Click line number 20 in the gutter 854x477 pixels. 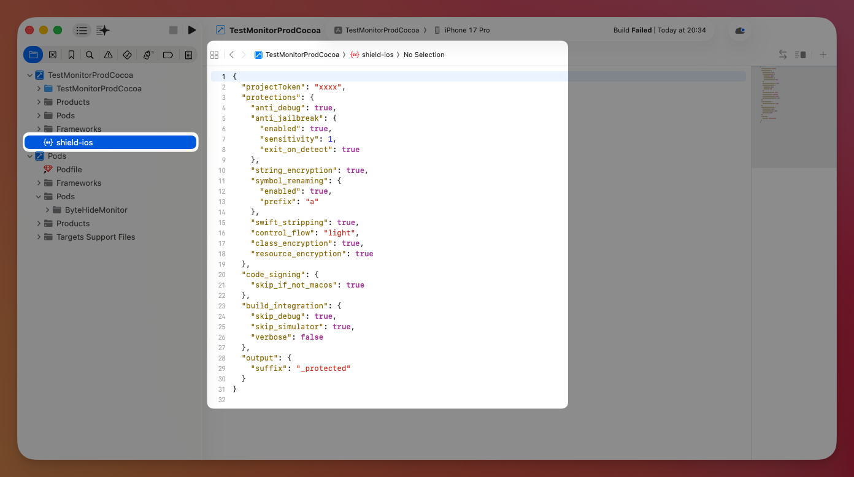[x=221, y=275]
